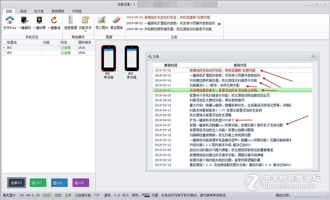
Task: Select the 2019-03-12 升级抖音5.3.0 row
Action: pos(232,145)
